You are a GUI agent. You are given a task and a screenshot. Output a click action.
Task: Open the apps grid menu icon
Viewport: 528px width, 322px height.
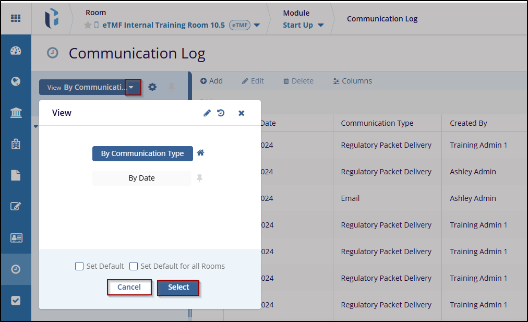click(x=16, y=18)
